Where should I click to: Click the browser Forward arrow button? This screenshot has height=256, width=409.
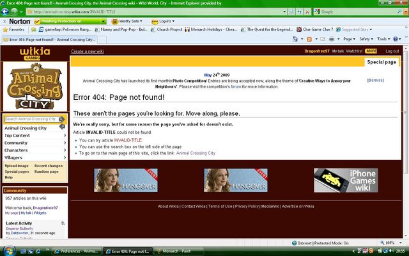click(x=14, y=12)
